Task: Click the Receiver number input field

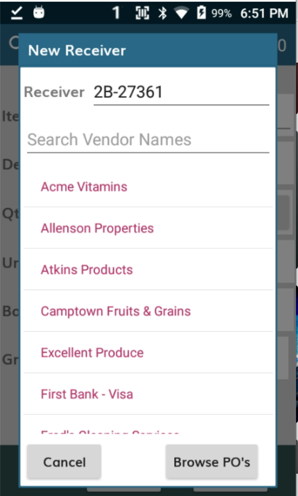Action: [x=181, y=93]
